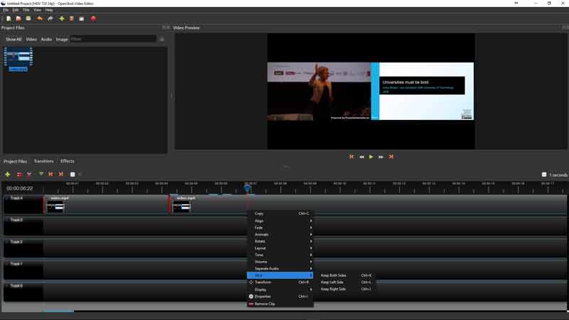Viewport: 569px width, 320px height.
Task: Undock the Project Files panel
Action: pos(164,28)
